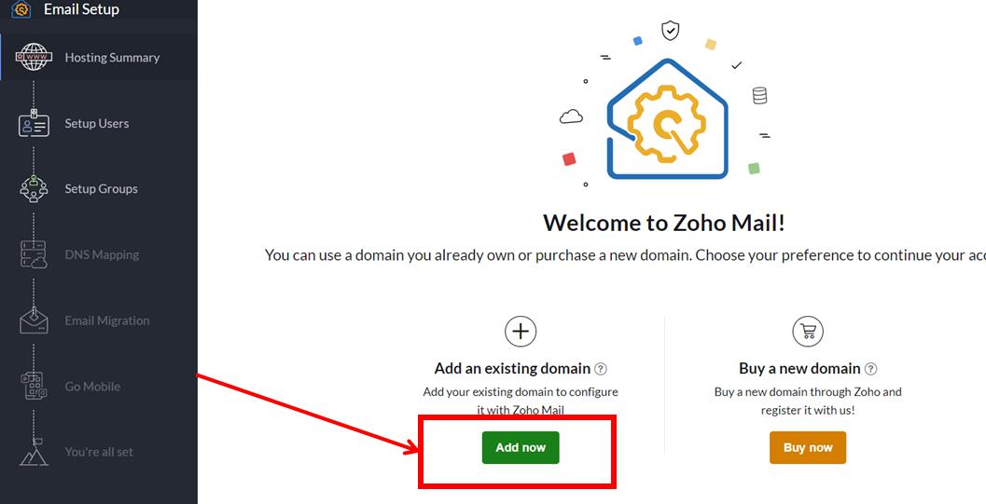Screen dimensions: 986x504
Task: Go to Setup Groups step
Action: click(101, 189)
